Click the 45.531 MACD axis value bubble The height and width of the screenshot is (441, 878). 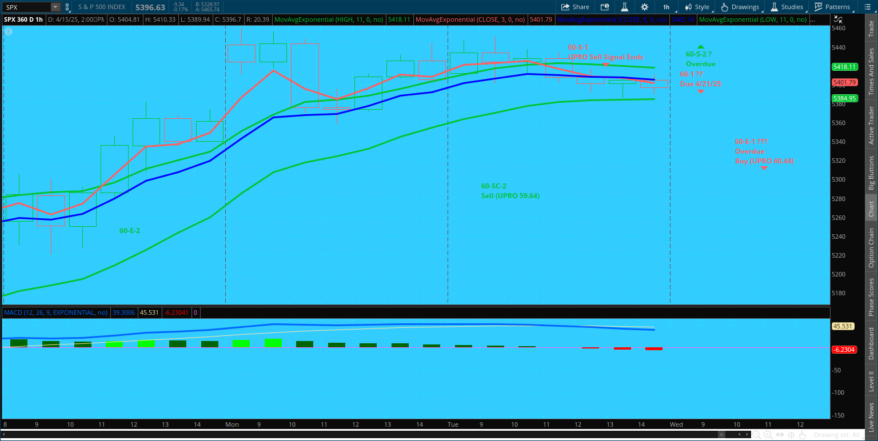[x=844, y=326]
